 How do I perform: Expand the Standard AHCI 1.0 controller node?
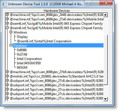[x=7, y=76]
